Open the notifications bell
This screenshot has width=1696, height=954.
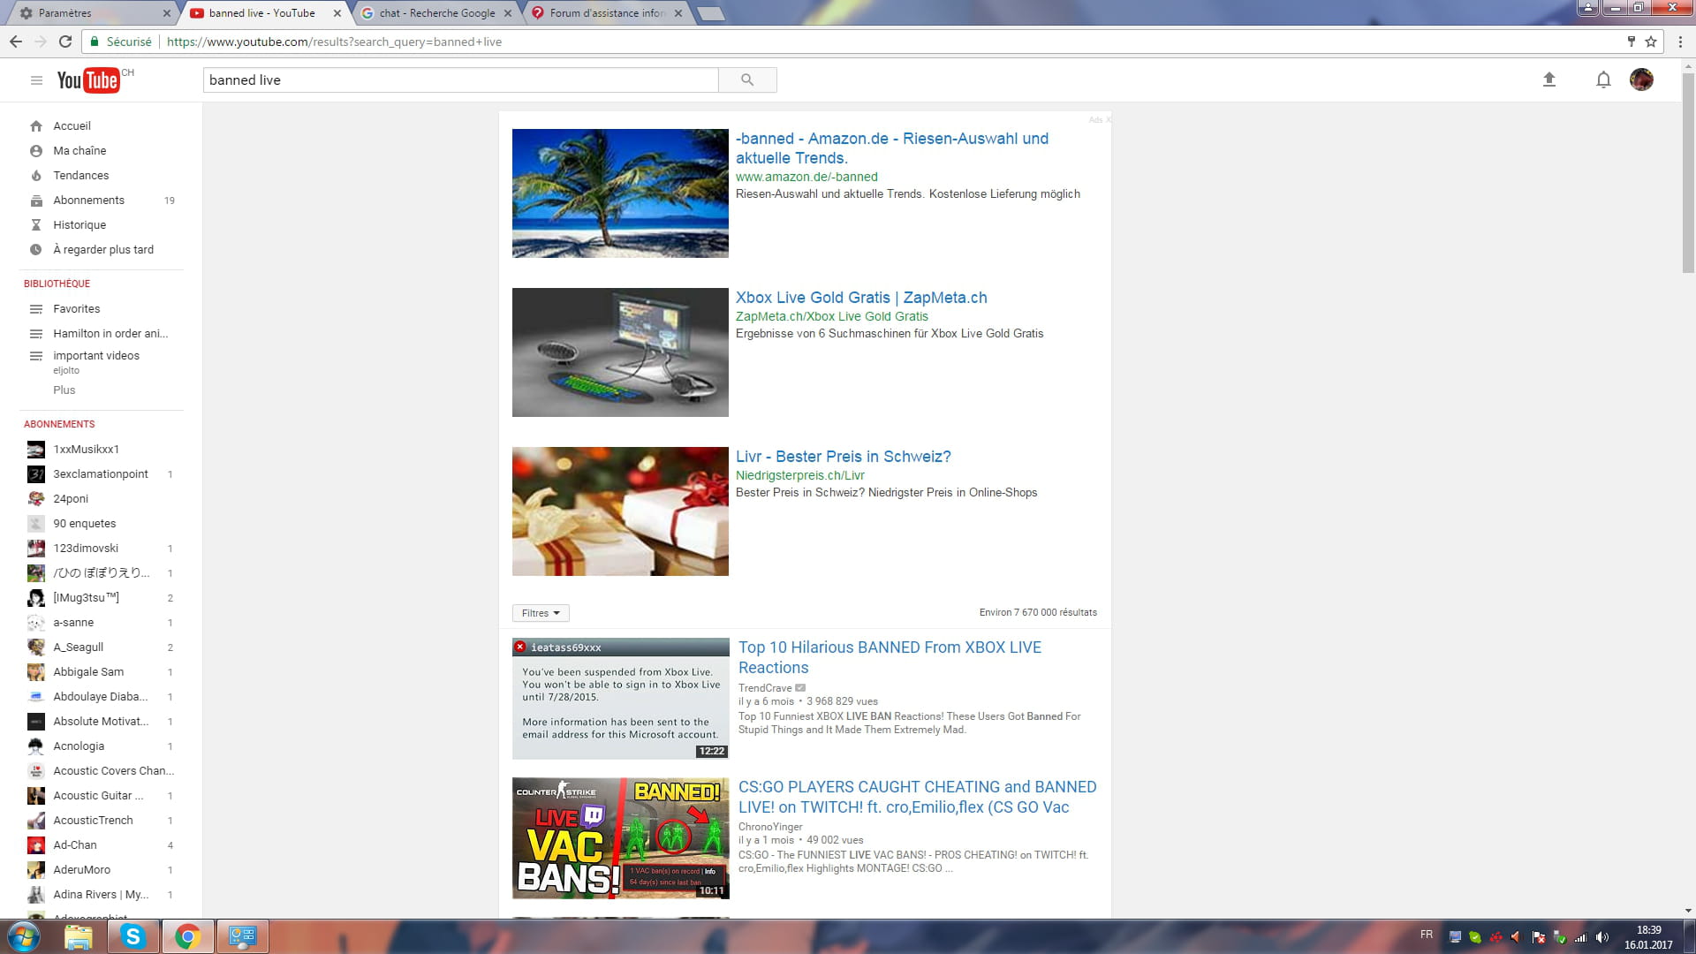(1603, 79)
